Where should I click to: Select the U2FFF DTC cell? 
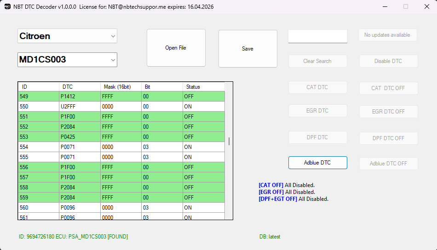tap(80, 106)
